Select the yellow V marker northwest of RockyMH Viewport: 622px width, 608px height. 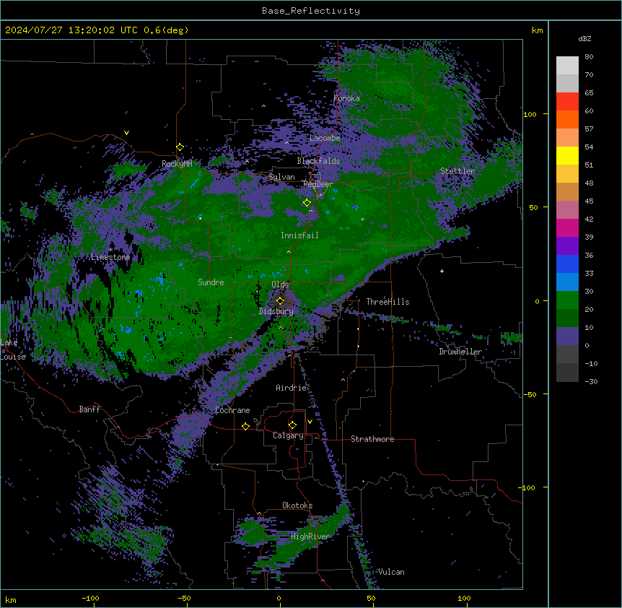click(x=126, y=133)
